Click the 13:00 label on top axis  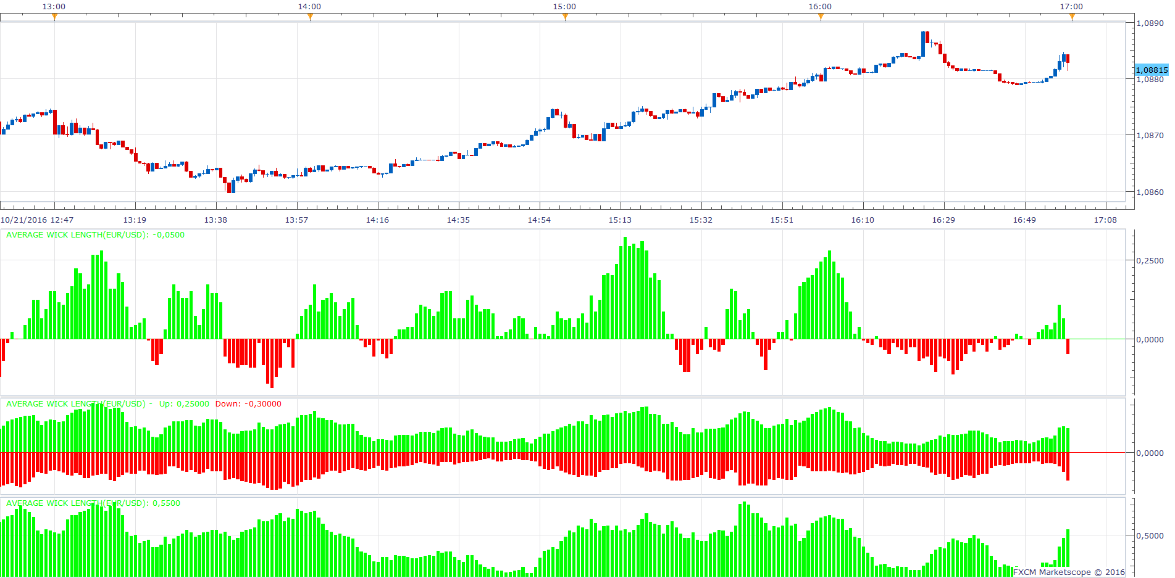pyautogui.click(x=54, y=7)
